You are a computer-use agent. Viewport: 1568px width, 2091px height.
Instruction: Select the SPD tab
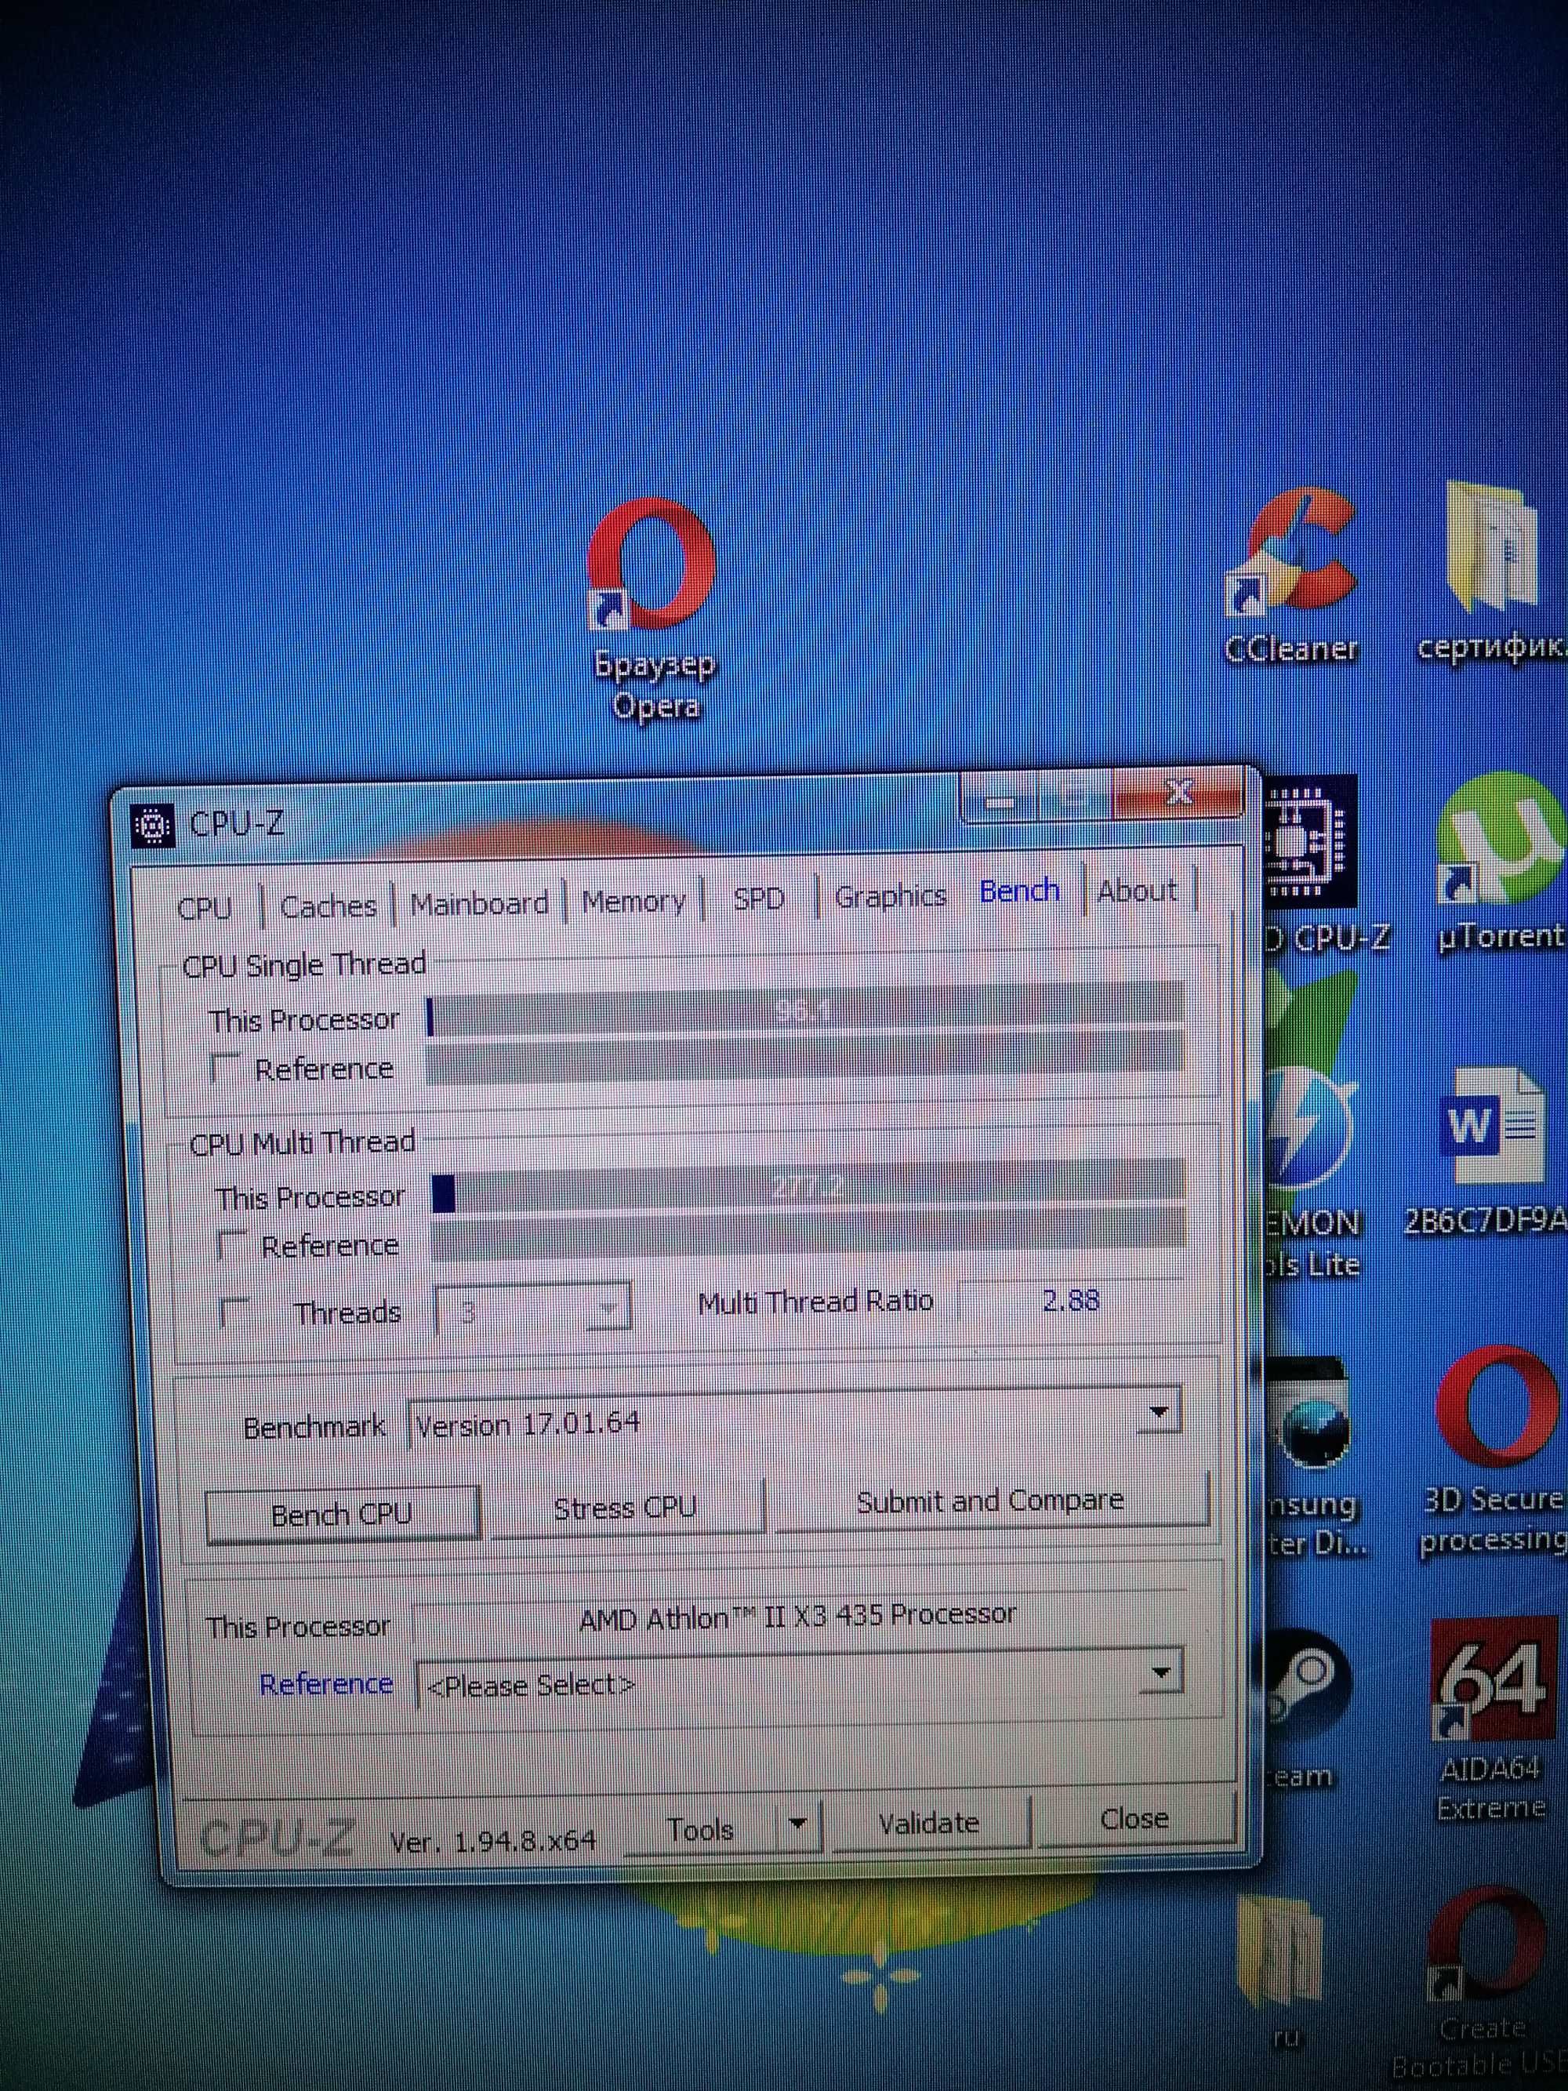tap(759, 898)
